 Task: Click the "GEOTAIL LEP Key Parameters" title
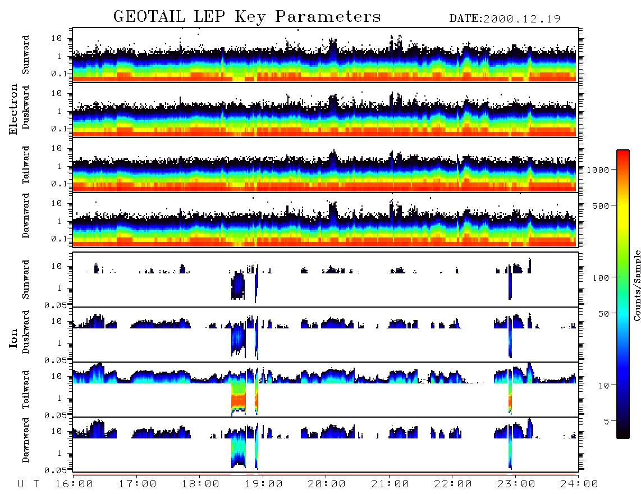pyautogui.click(x=247, y=17)
